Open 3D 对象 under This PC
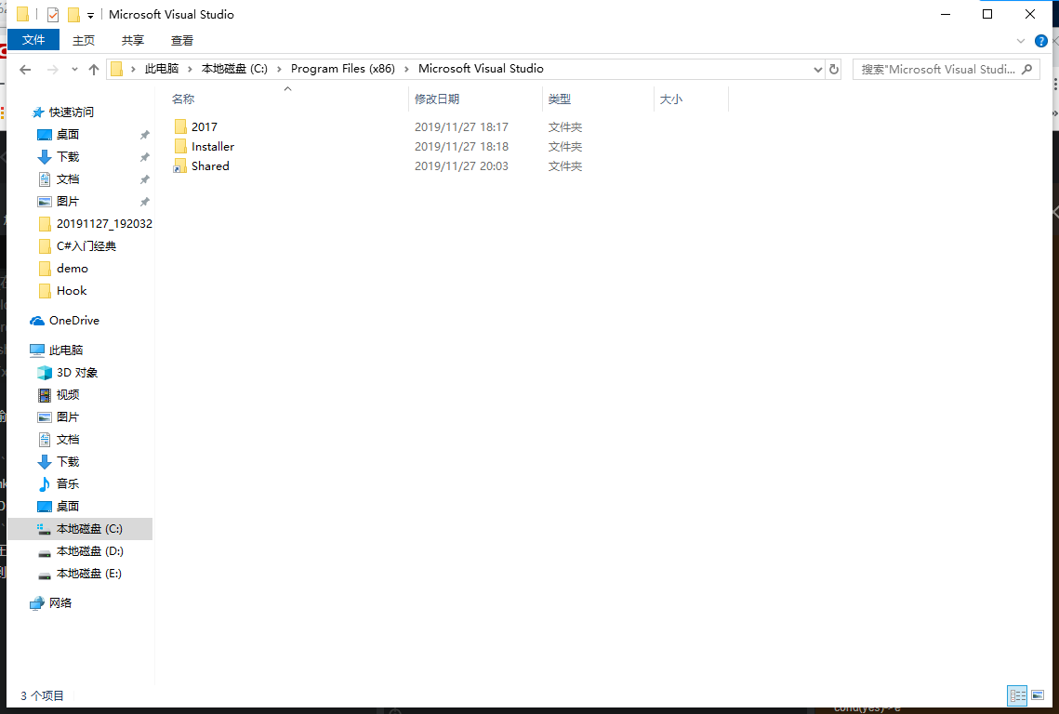 (x=77, y=372)
